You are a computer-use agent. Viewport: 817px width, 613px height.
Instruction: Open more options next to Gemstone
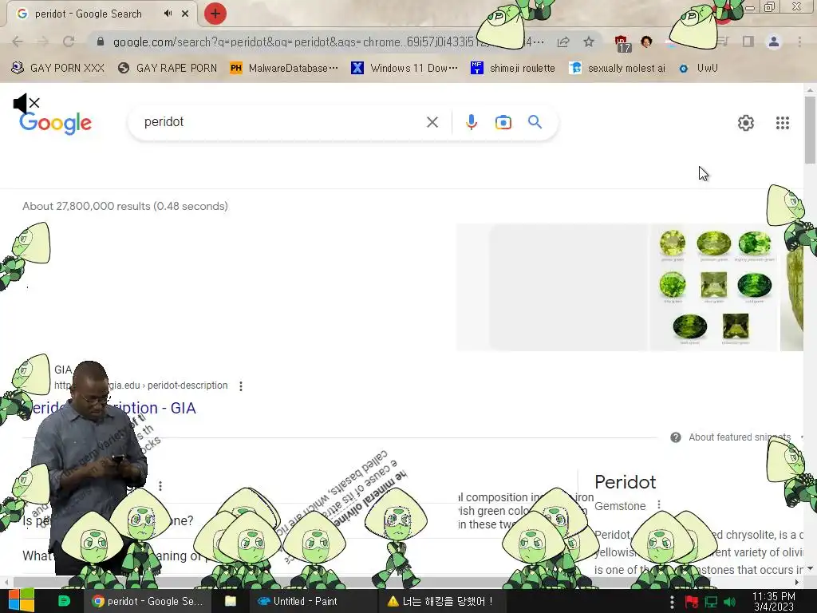659,505
